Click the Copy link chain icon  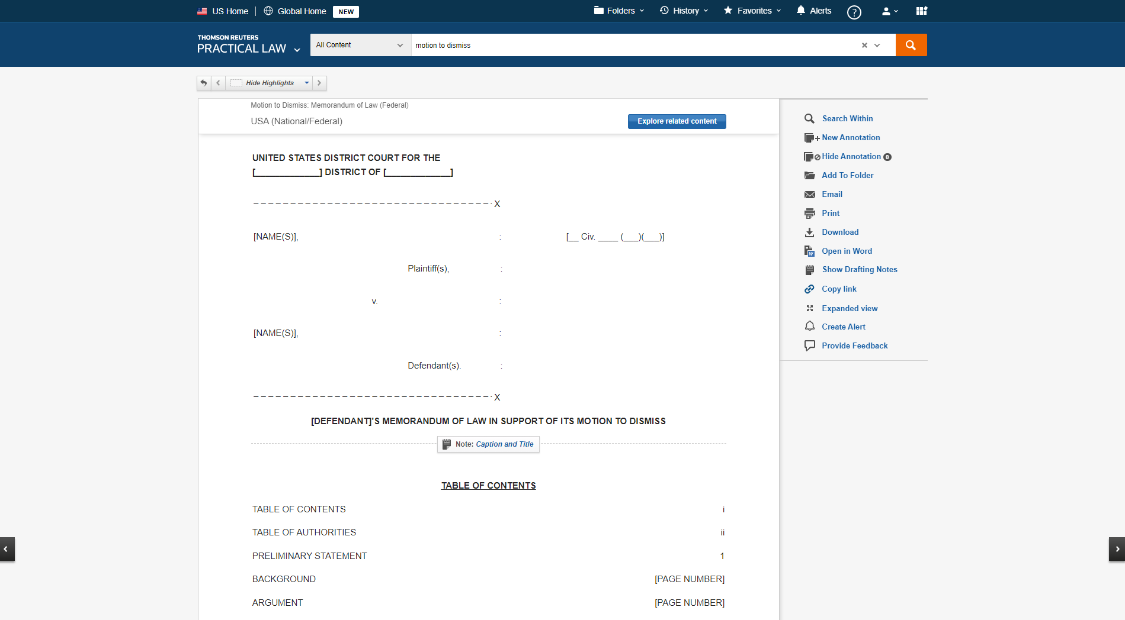(810, 289)
